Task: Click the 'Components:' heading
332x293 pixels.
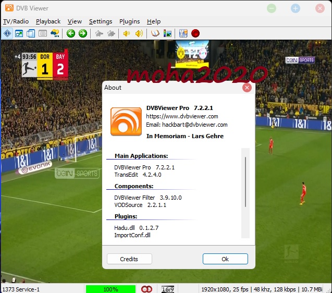Action: [x=134, y=186]
